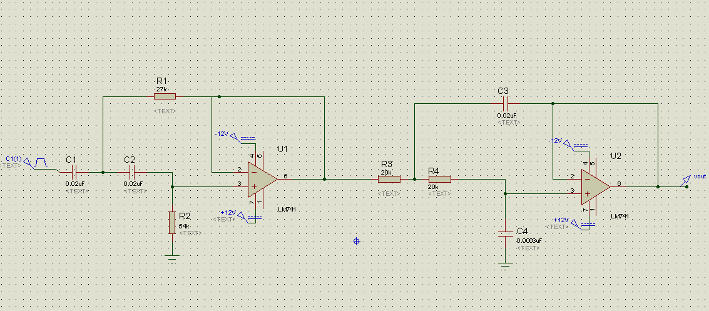Select capacitor C1 near the input

pos(73,171)
